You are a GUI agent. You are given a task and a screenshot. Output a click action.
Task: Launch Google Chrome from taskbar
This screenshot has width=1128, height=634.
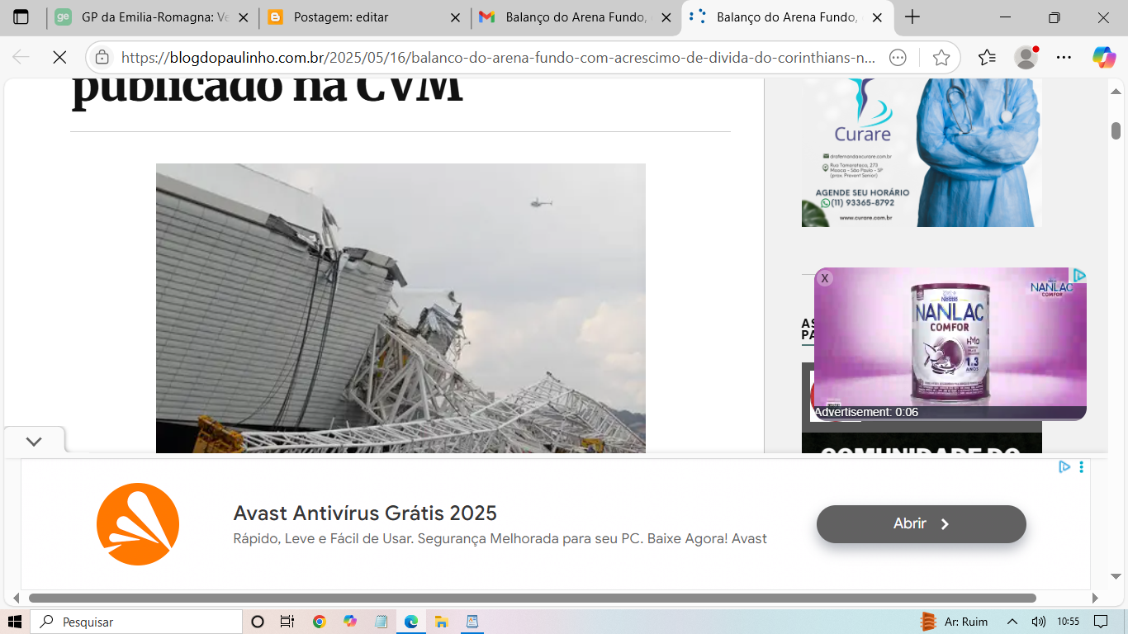click(320, 622)
